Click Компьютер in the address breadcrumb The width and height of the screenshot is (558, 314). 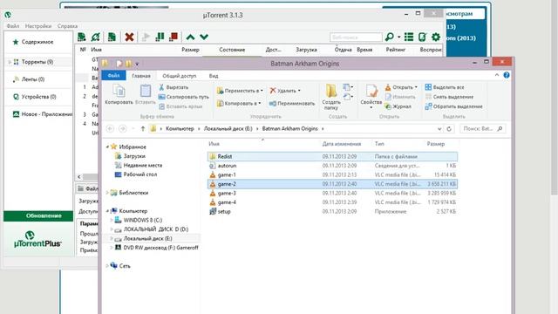pyautogui.click(x=180, y=129)
